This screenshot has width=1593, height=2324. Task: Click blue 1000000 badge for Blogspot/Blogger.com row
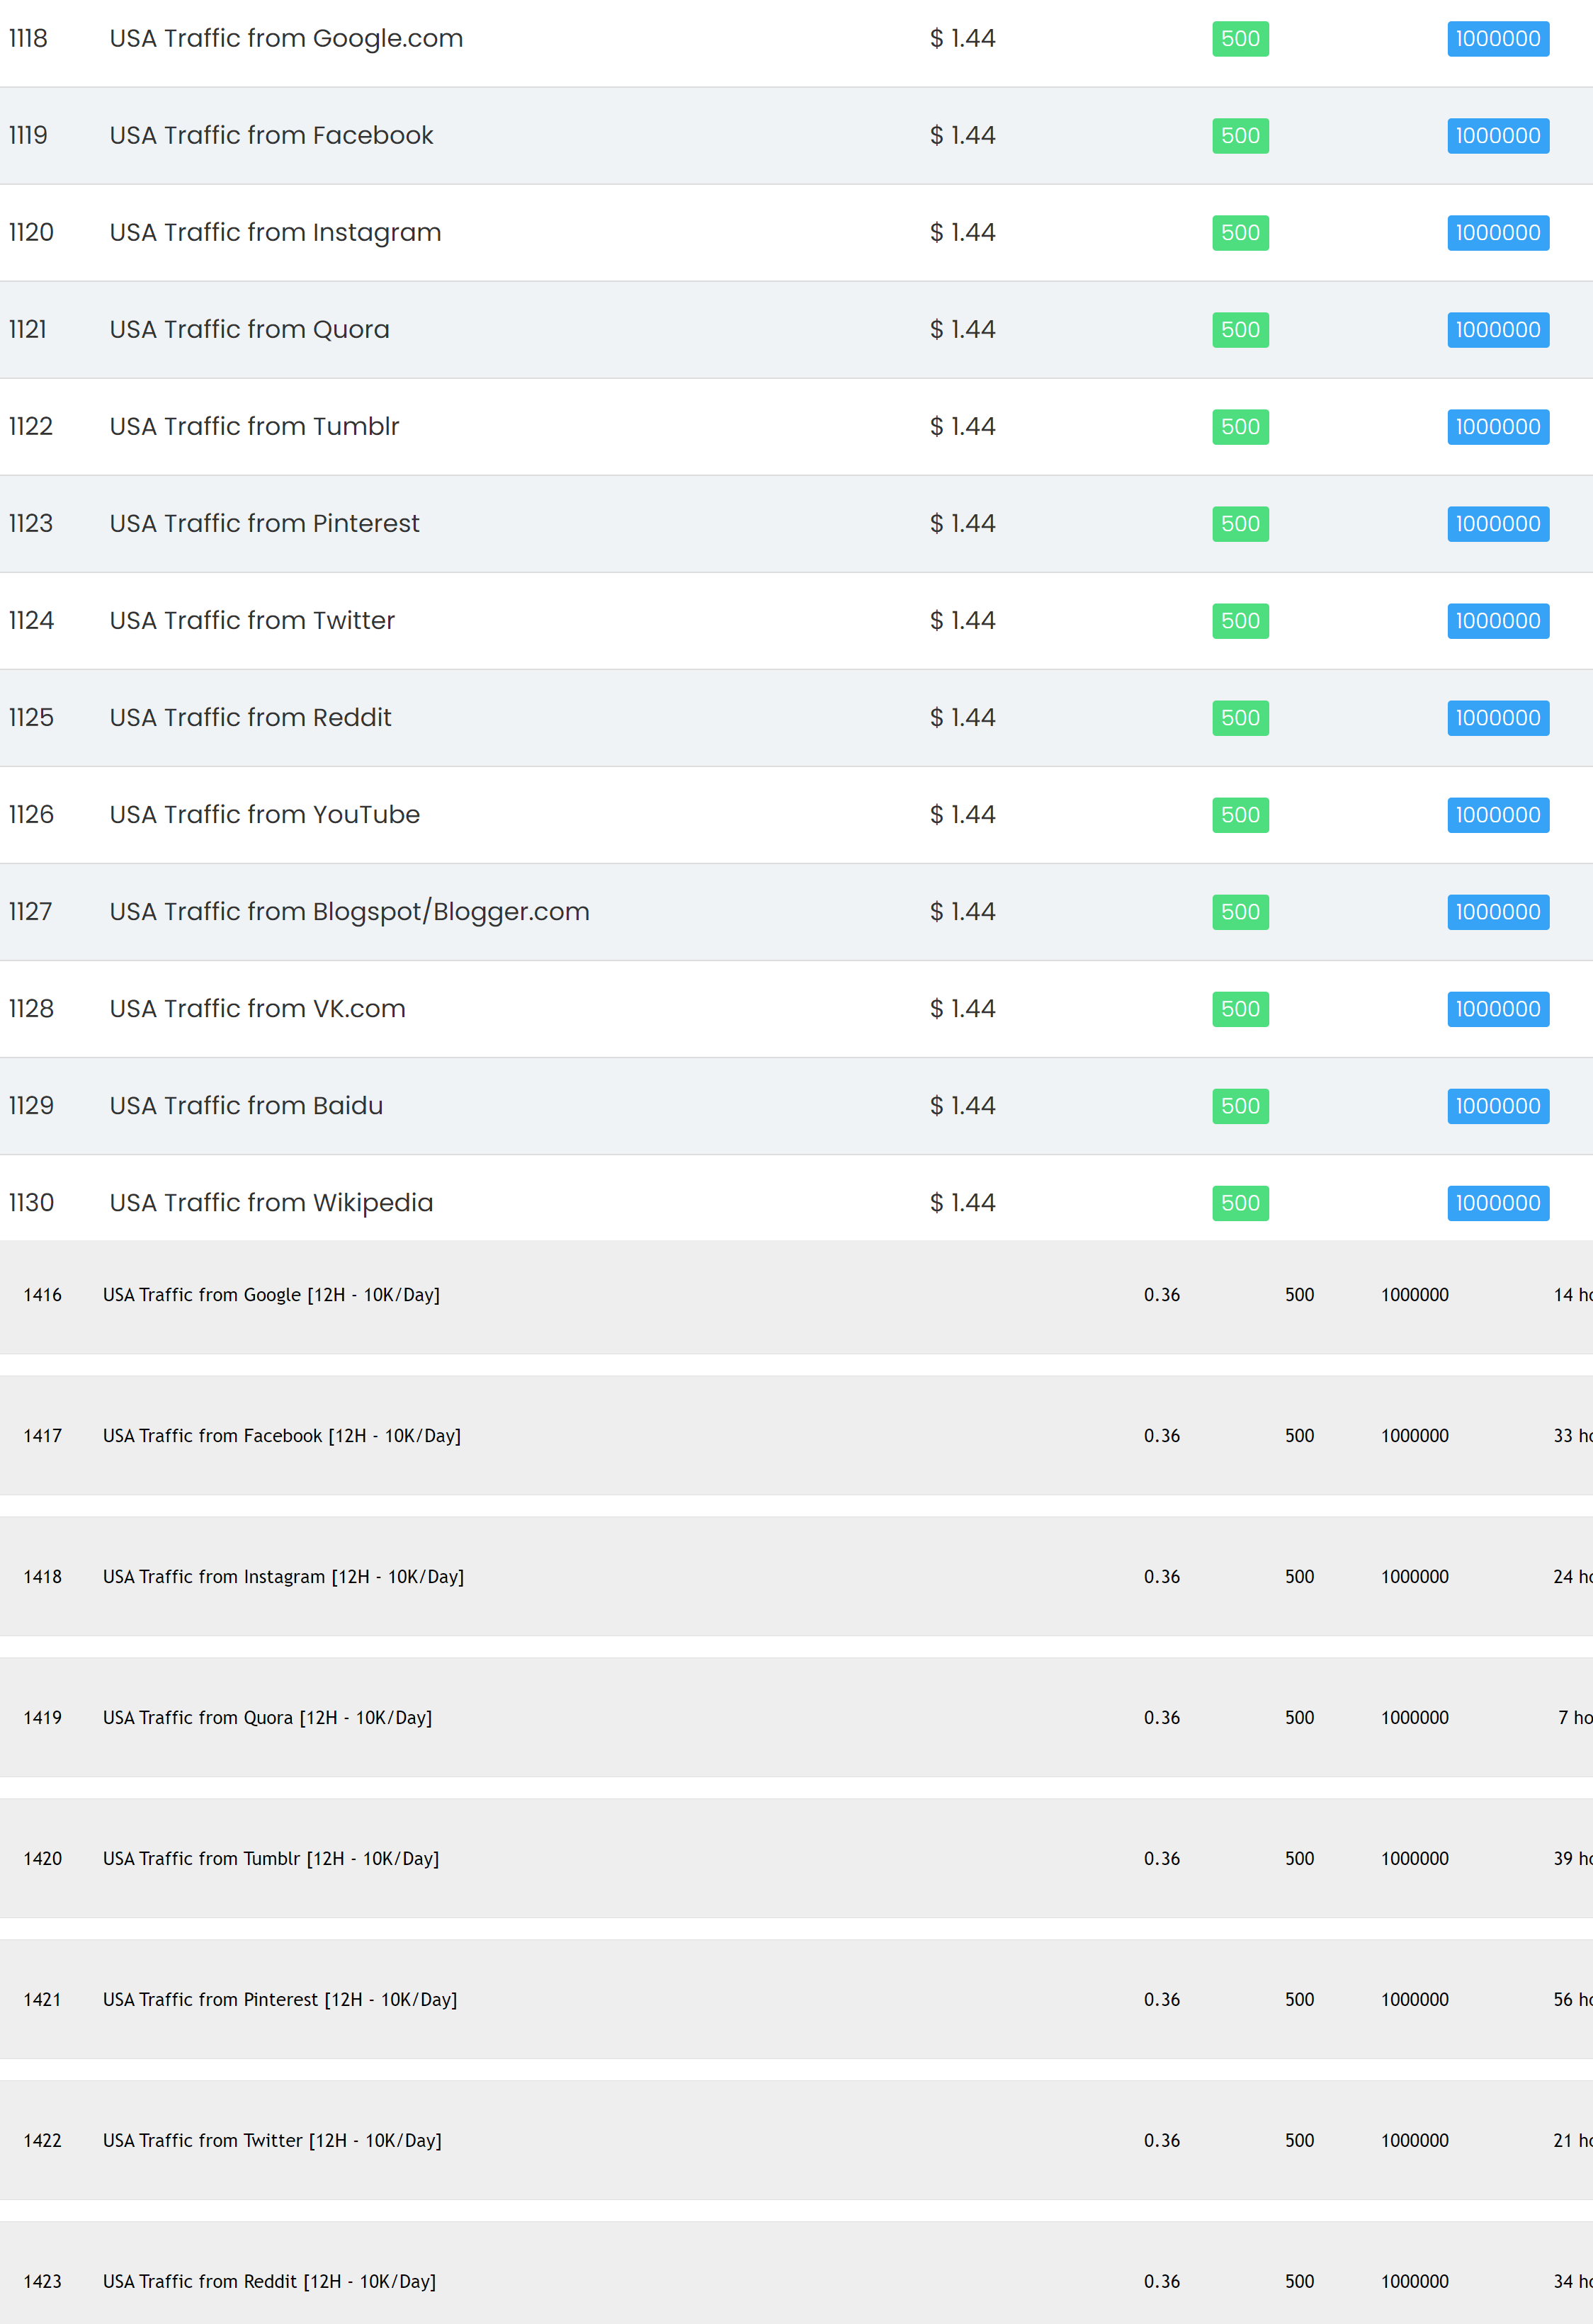point(1498,912)
